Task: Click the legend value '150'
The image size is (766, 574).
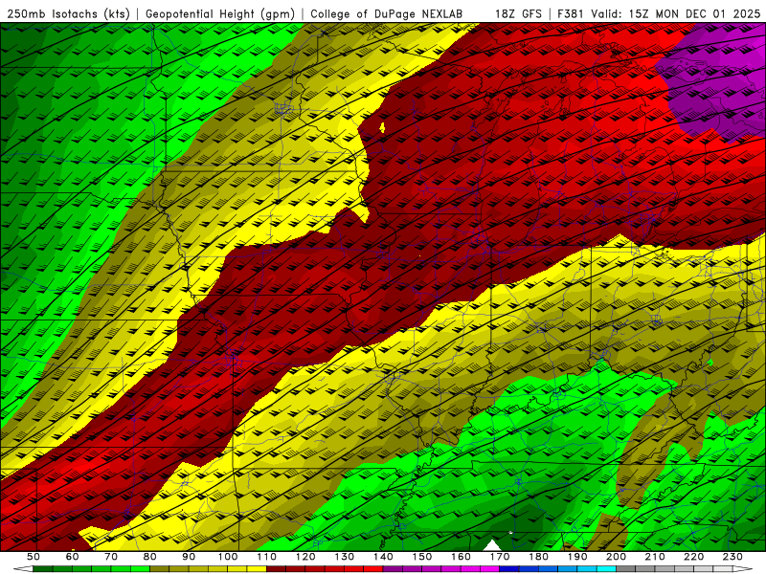Action: tap(422, 557)
